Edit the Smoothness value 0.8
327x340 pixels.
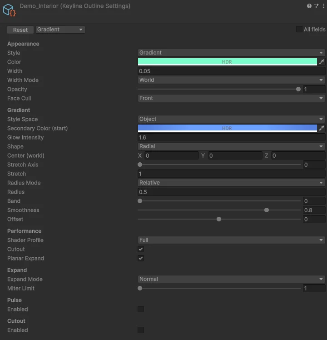coord(314,210)
